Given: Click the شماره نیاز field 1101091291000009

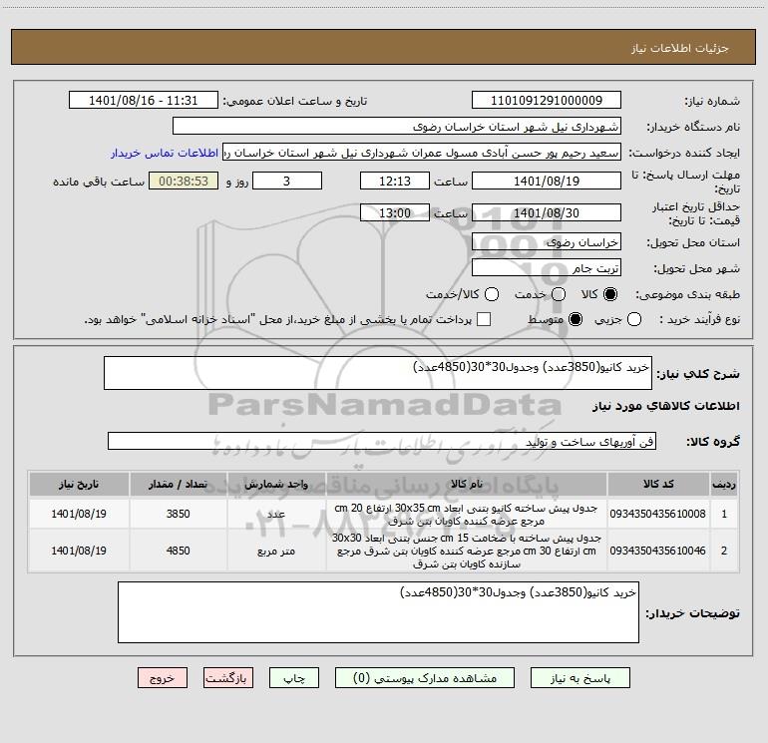Looking at the screenshot, I should tap(547, 100).
